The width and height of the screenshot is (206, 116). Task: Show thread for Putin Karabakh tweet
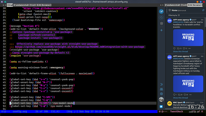click(180, 51)
